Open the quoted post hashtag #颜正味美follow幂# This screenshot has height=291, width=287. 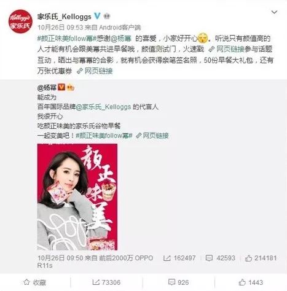[104, 136]
